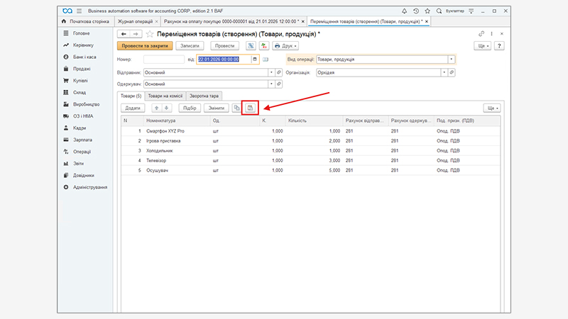Click the Номер input field
The image size is (568, 319).
point(163,60)
